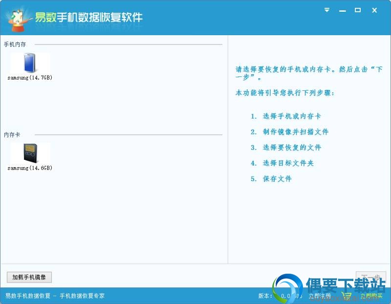Viewport: 391px width, 304px height.
Task: Select the samsung (14.7GB) phone memory icon
Action: [x=30, y=63]
